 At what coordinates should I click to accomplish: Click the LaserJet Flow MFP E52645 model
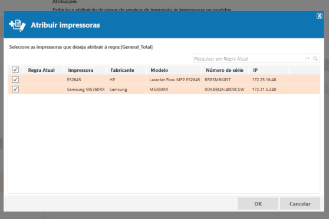(175, 80)
